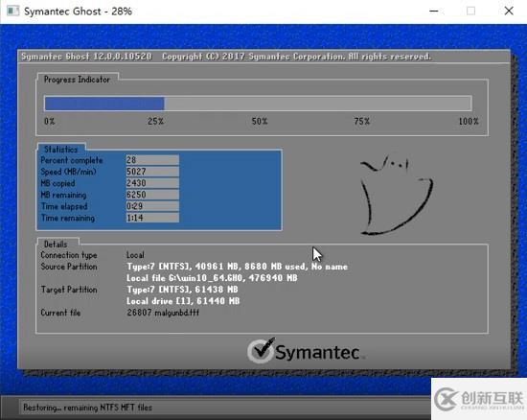527x420 pixels.
Task: Minimize the Symantec Ghost window
Action: 434,12
